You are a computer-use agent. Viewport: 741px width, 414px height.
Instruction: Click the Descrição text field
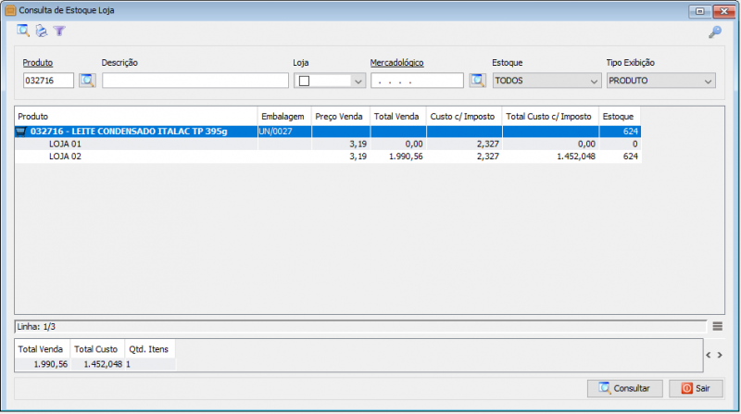click(x=195, y=81)
